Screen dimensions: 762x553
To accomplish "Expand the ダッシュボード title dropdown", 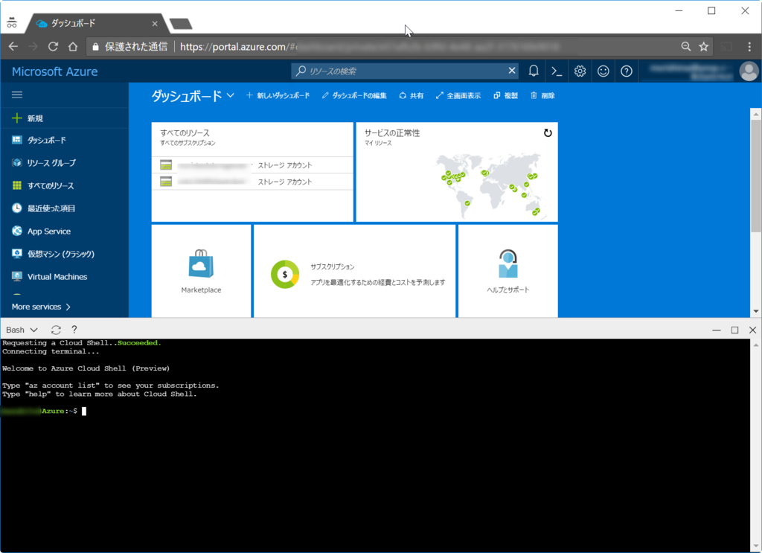I will point(231,96).
